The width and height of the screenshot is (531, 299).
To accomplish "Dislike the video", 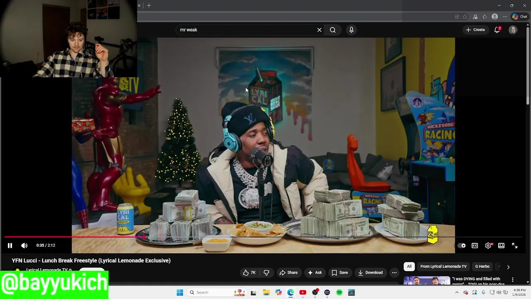I will (266, 272).
